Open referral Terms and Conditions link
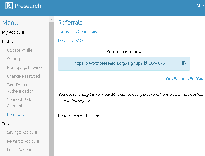Screen dimensions: 205x156 [77, 32]
